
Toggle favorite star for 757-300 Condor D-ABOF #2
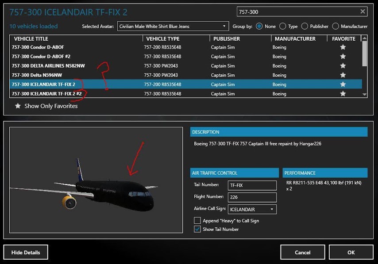click(343, 57)
